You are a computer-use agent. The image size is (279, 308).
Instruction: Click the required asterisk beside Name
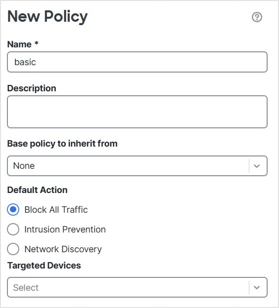pos(37,43)
